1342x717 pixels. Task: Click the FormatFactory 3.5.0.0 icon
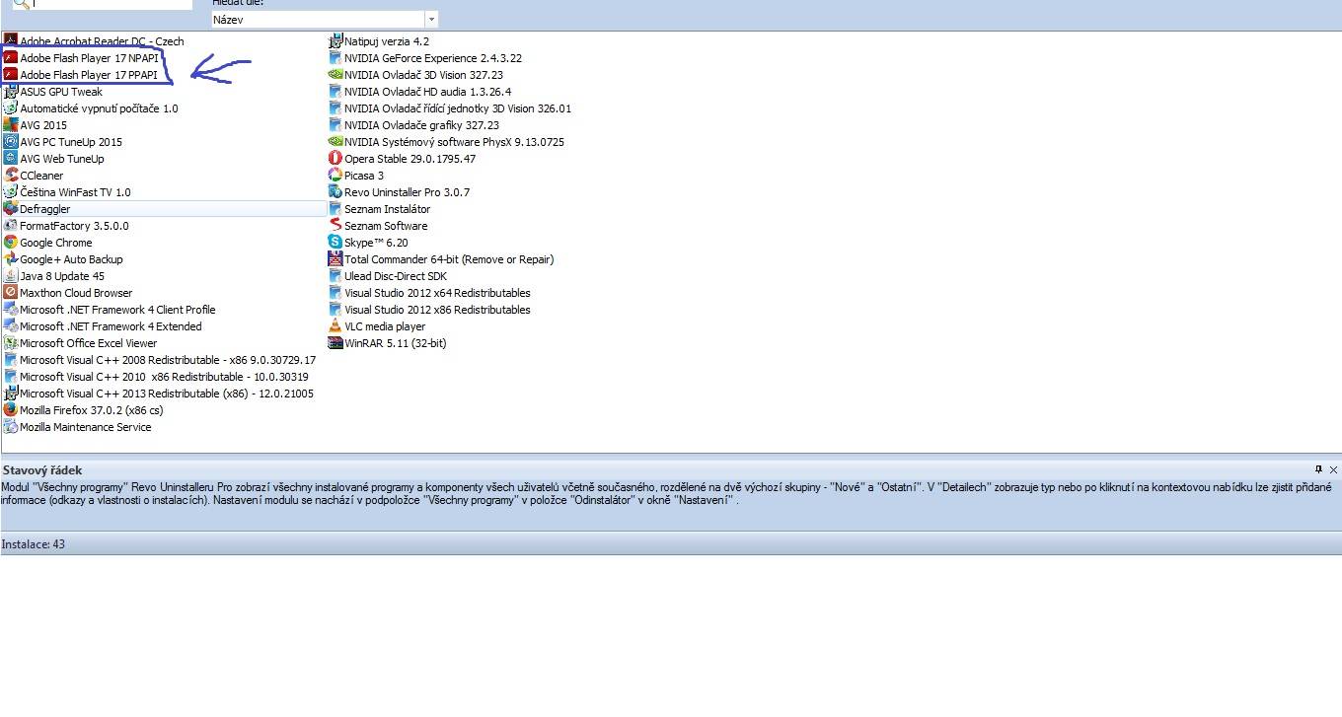(x=11, y=226)
